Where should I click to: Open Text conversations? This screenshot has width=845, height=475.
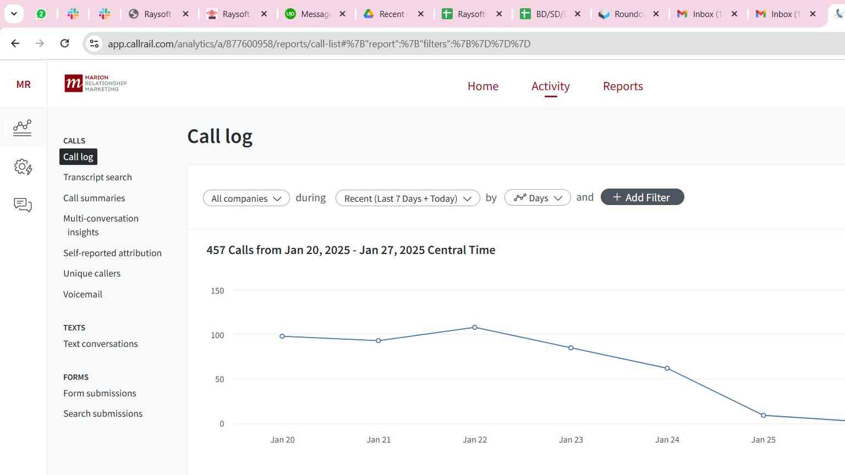click(101, 344)
